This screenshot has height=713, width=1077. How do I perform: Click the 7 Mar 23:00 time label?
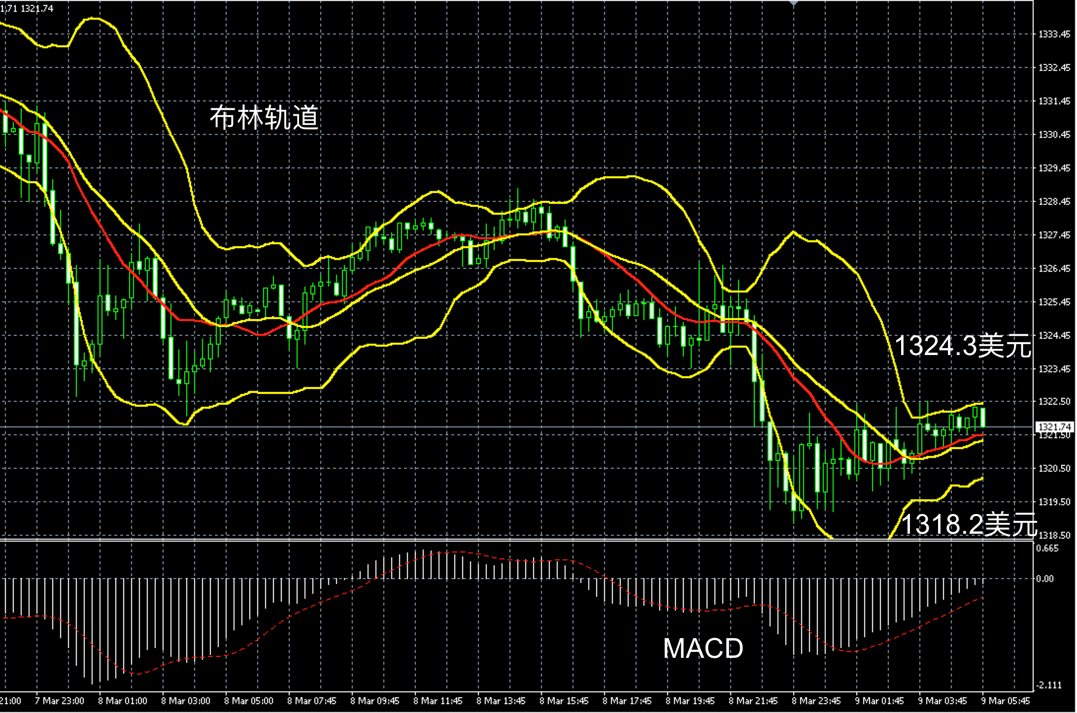[60, 701]
